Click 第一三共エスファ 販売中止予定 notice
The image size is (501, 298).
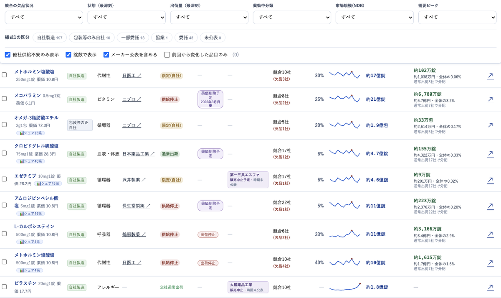tap(248, 180)
